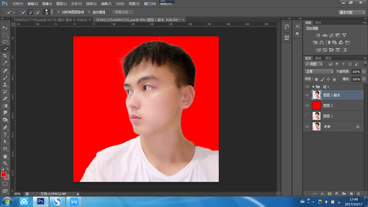Switch to the 样式 tab
The width and height of the screenshot is (368, 207).
click(318, 23)
